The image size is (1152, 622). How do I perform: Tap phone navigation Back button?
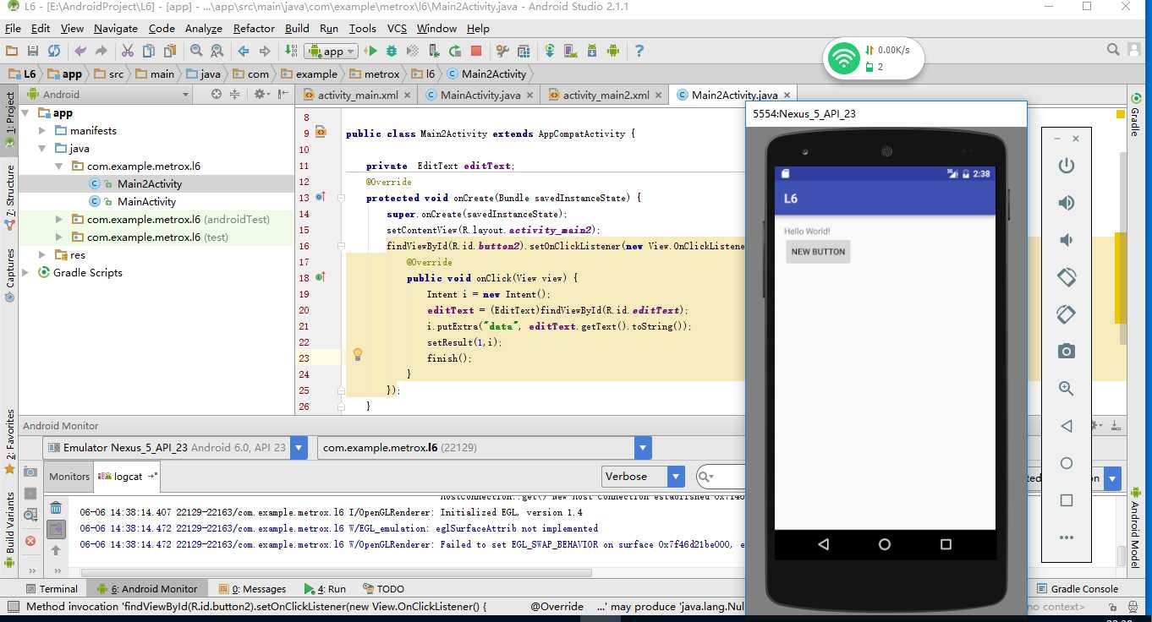tap(824, 545)
